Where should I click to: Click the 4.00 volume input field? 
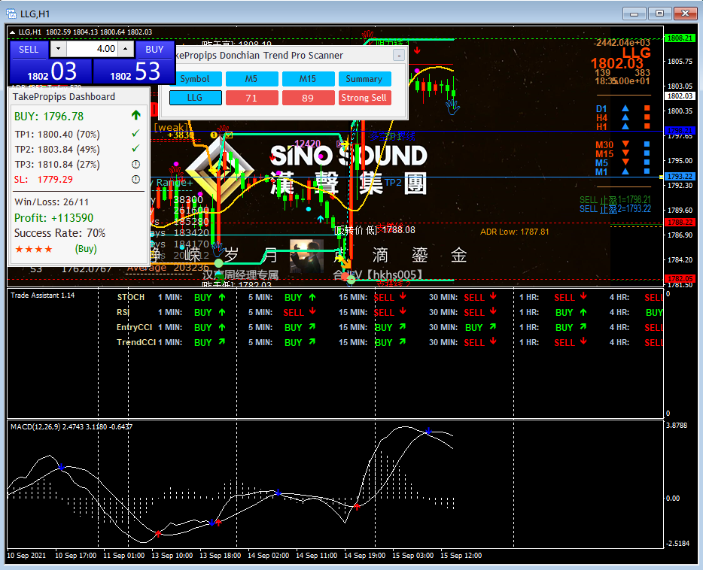[92, 49]
